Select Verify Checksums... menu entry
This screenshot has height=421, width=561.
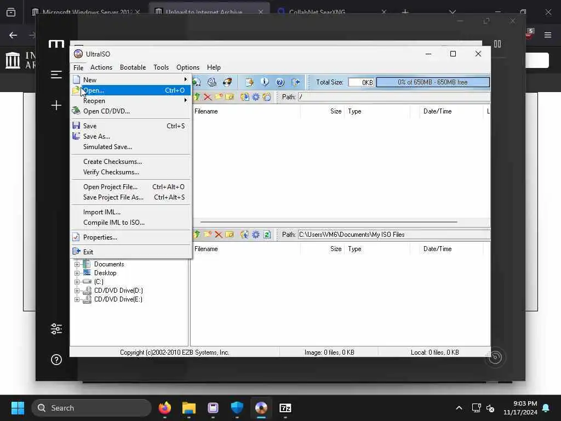(x=130, y=172)
